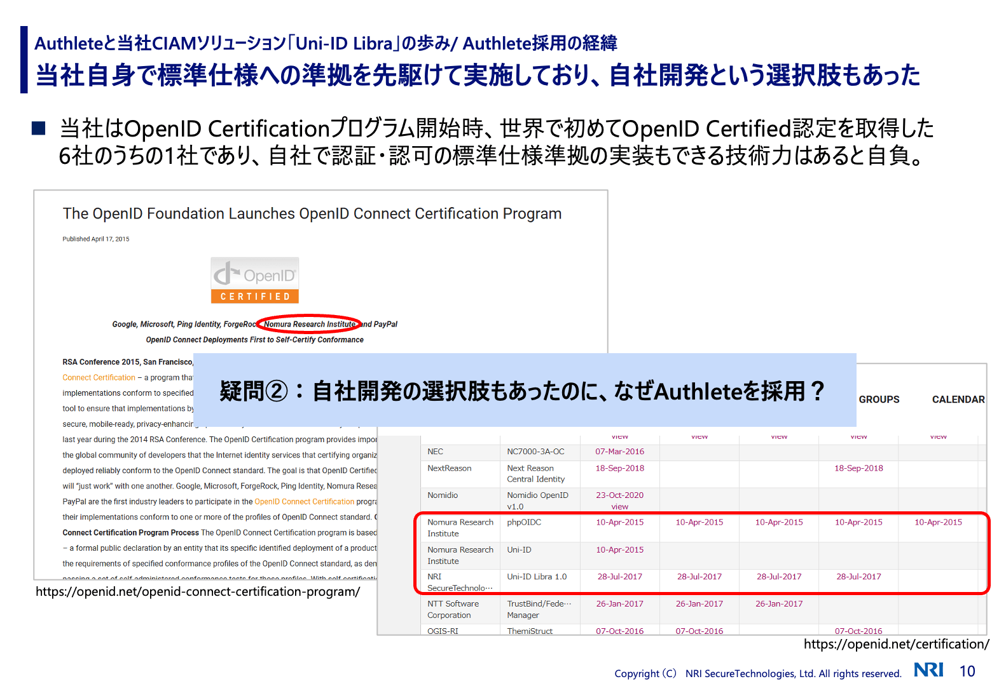This screenshot has height=686, width=992.
Task: Click 10-Apr-2015 date in Uni-ID row
Action: [619, 550]
